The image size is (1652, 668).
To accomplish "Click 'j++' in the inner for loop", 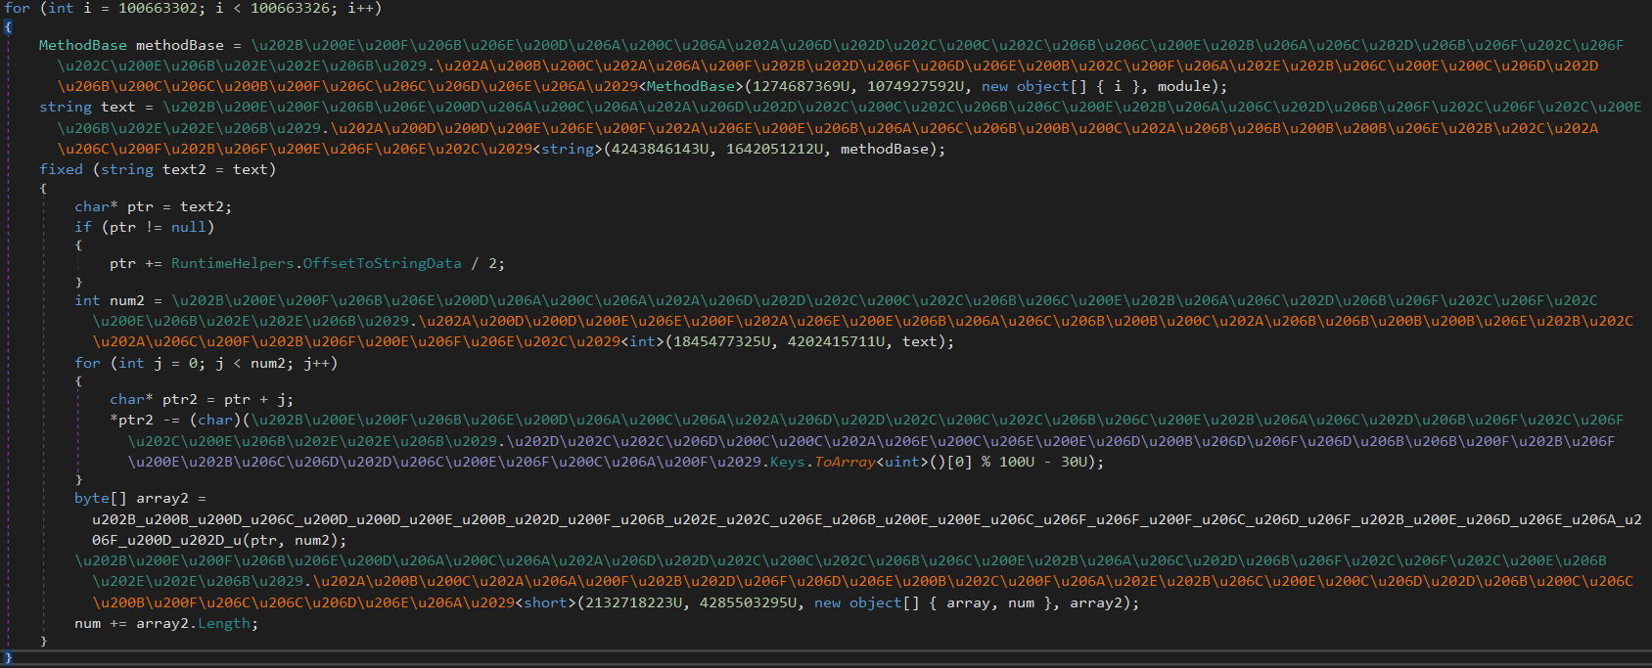I will tap(316, 363).
